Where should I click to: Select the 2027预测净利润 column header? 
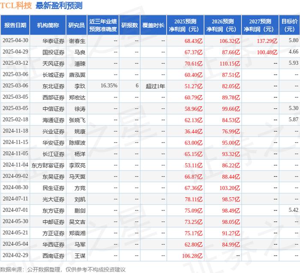point(260,25)
